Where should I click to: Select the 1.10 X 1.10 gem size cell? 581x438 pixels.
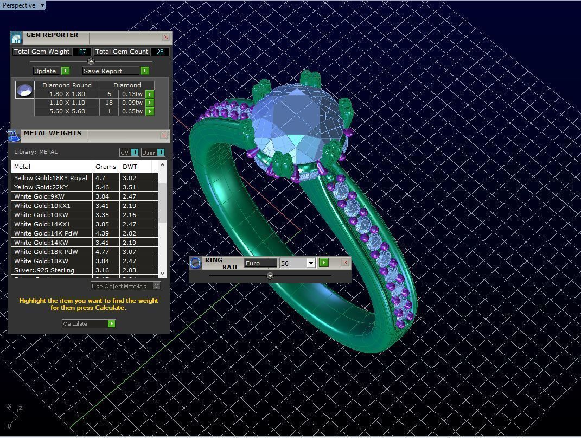(x=67, y=103)
